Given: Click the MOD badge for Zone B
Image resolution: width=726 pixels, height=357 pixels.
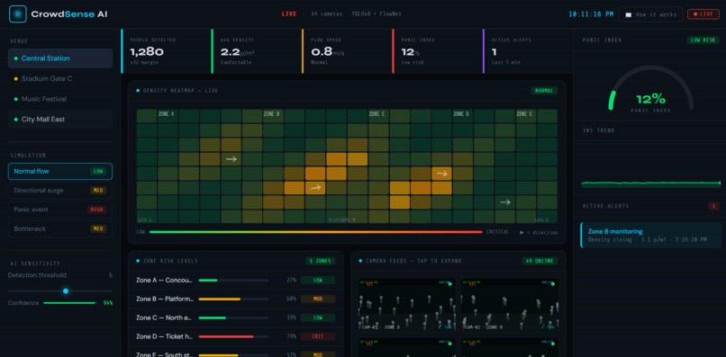Looking at the screenshot, I should [318, 299].
